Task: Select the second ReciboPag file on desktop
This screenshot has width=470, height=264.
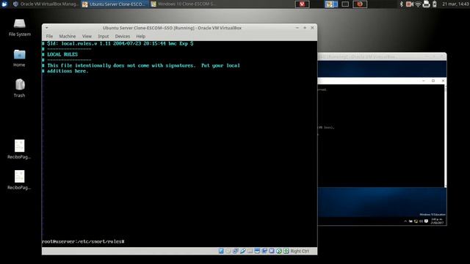Action: [x=20, y=180]
